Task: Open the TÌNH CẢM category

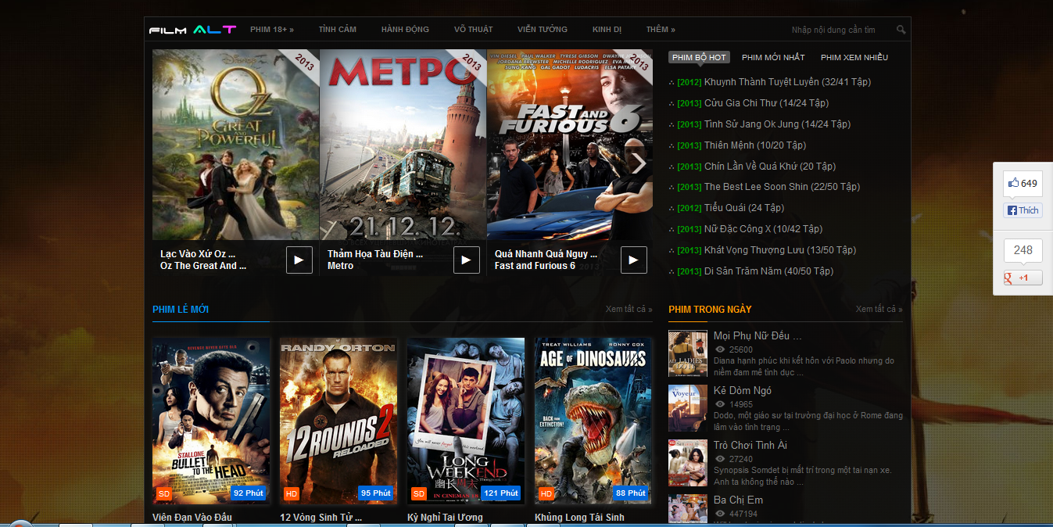Action: tap(338, 30)
